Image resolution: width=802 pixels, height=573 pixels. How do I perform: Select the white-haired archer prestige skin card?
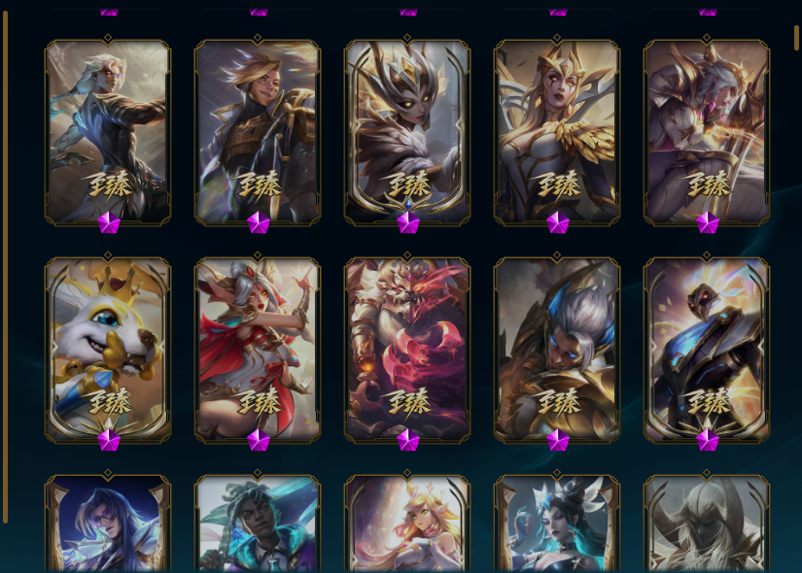(108, 132)
